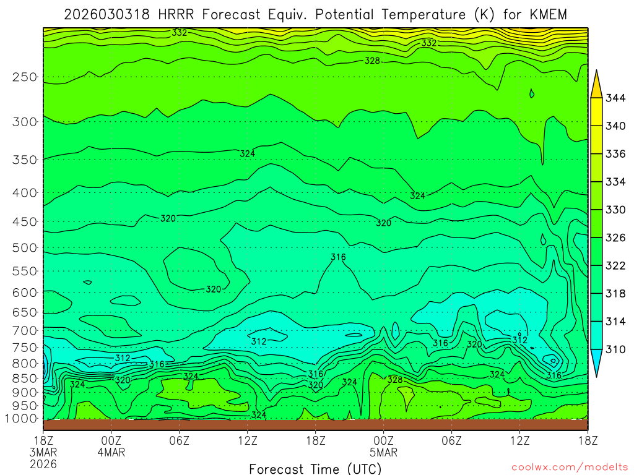Select the 700 pressure axis label
The height and width of the screenshot is (475, 634).
tap(25, 331)
